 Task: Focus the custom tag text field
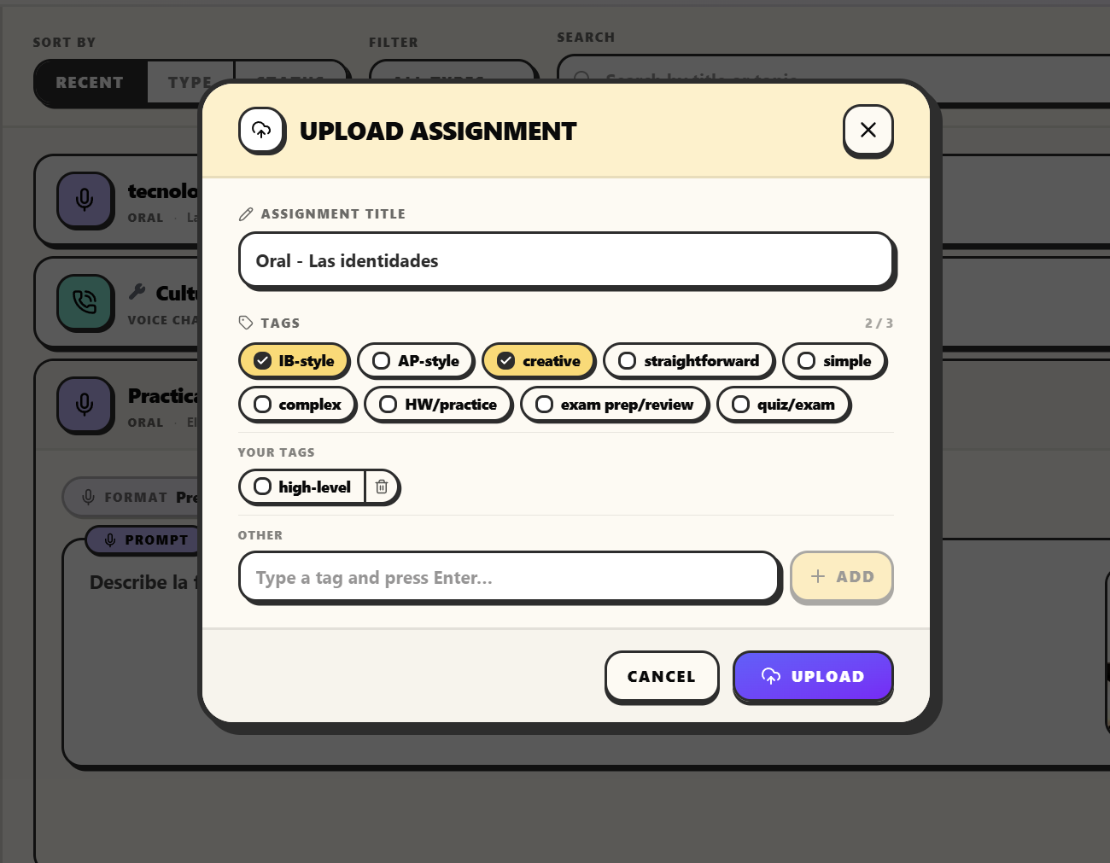coord(510,578)
